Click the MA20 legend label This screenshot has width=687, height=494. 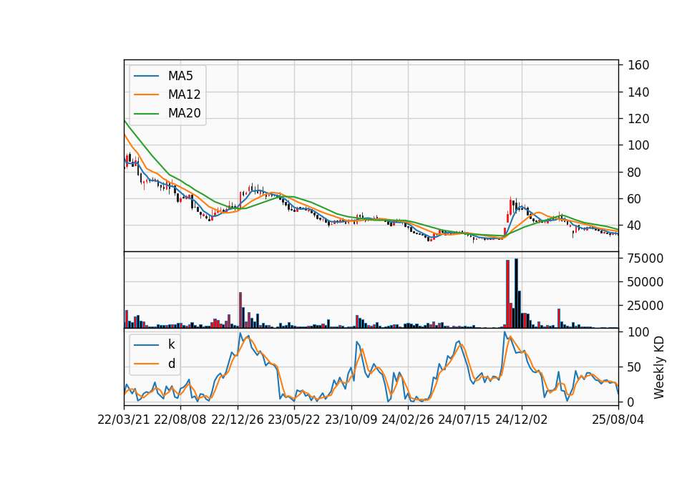(184, 113)
